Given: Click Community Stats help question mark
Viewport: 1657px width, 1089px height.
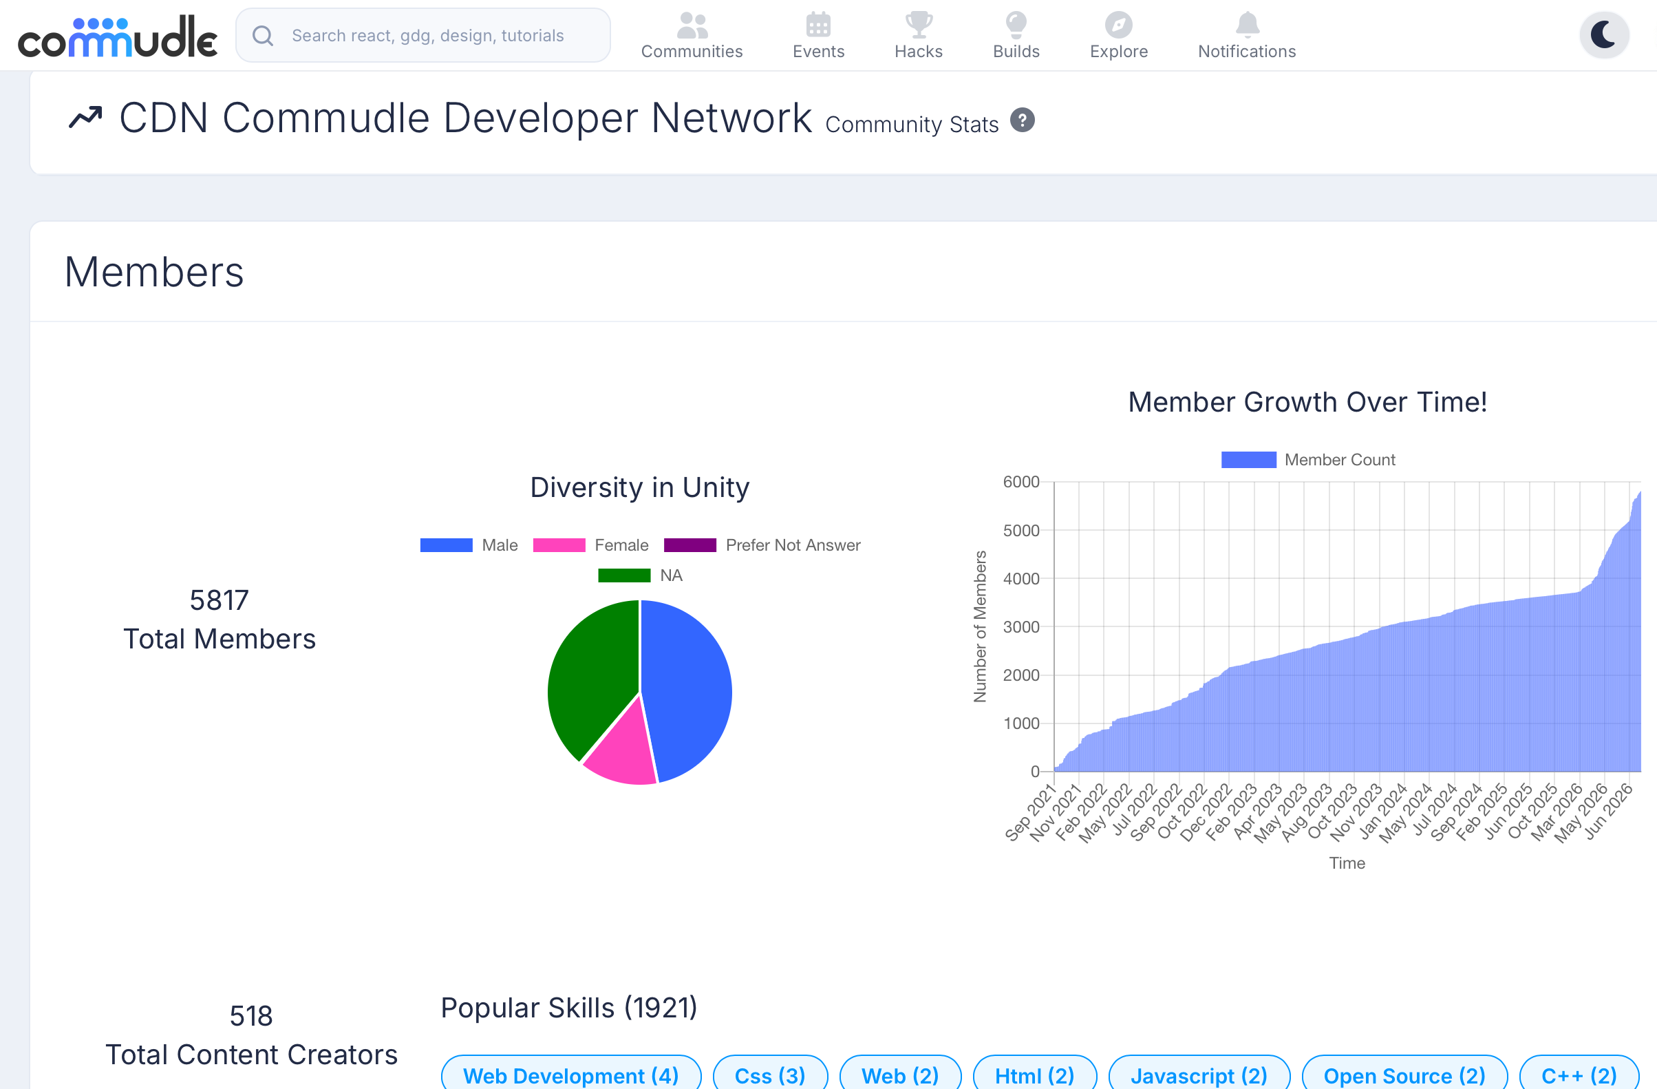Looking at the screenshot, I should click(1022, 120).
